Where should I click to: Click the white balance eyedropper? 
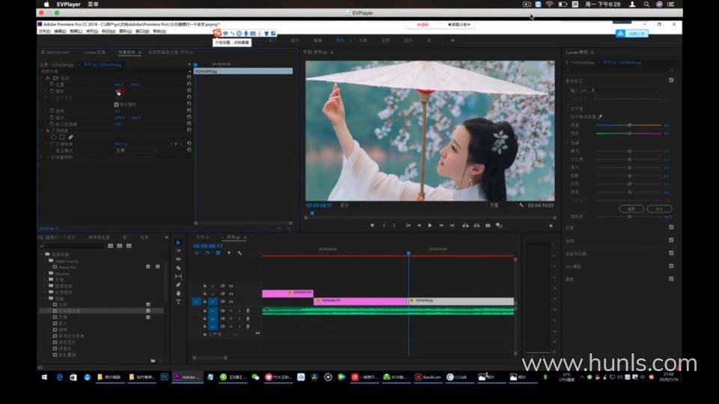point(600,117)
